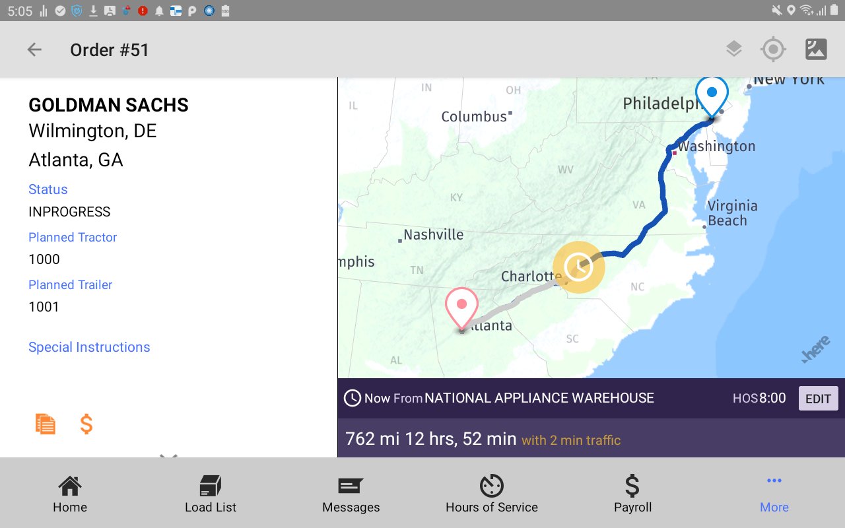Tap the Columbus label on the map

pyautogui.click(x=474, y=117)
